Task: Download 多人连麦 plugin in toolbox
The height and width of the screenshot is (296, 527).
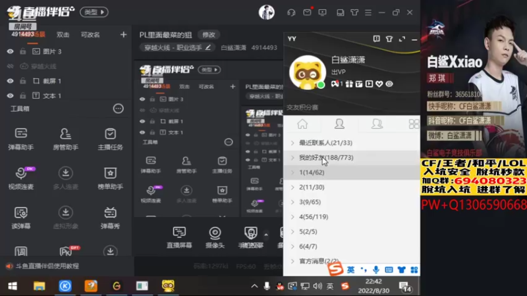Action: pos(65,178)
